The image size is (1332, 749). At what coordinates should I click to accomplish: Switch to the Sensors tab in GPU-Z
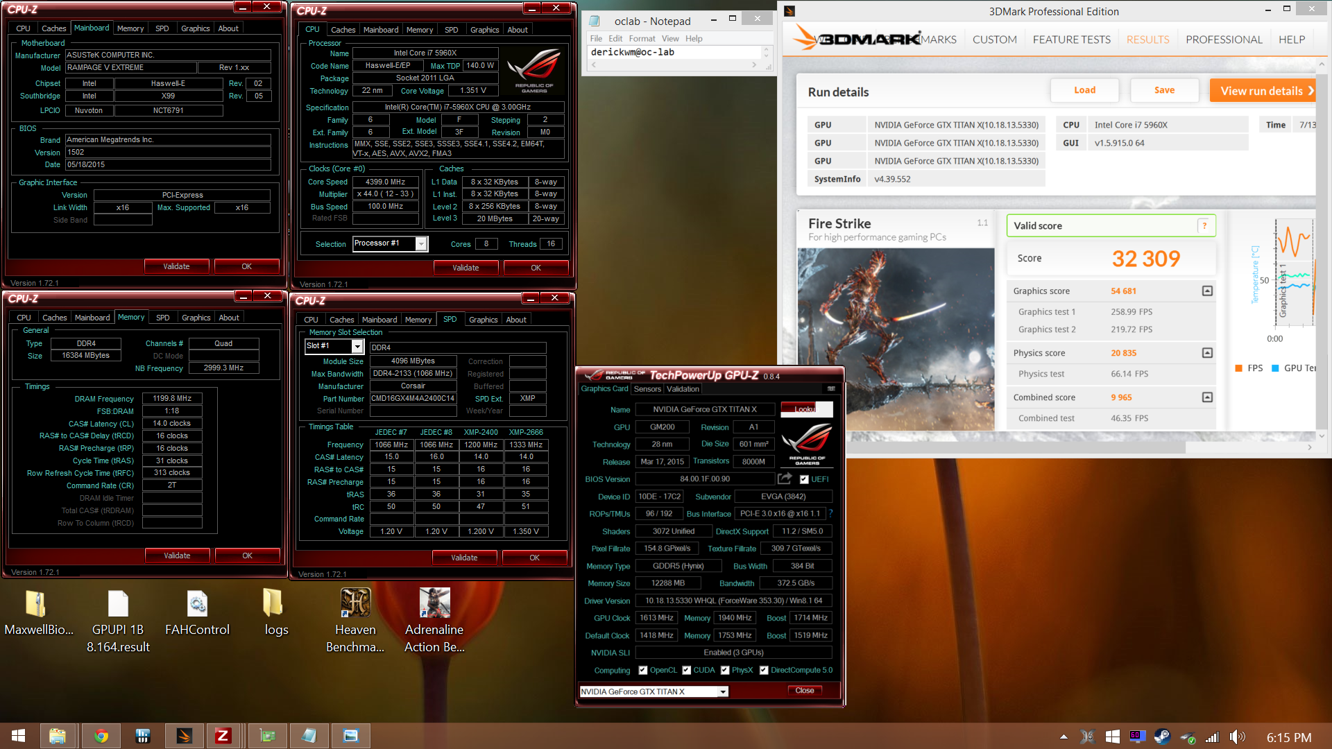tap(647, 389)
